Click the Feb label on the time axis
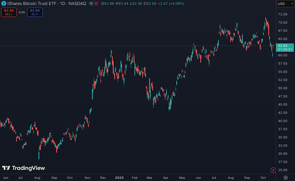Image resolution: width=295 pixels, height=181 pixels. click(x=135, y=178)
